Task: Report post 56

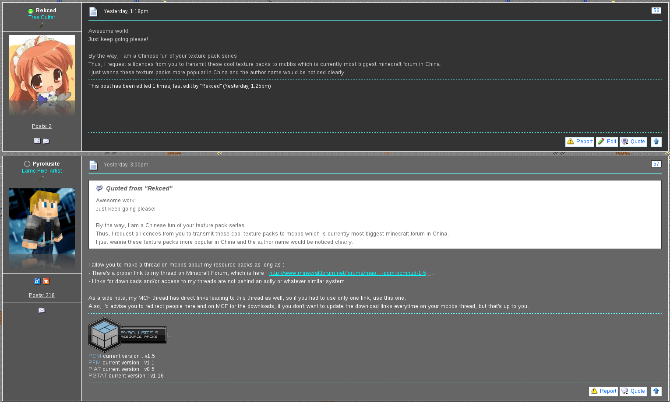Action: click(580, 142)
